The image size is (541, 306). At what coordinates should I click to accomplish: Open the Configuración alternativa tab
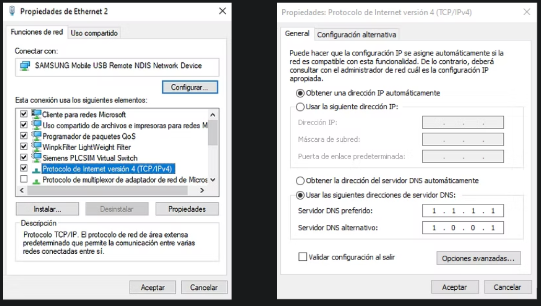(356, 35)
